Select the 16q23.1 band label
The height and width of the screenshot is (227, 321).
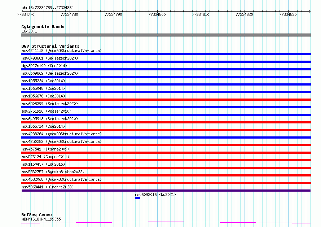click(29, 31)
